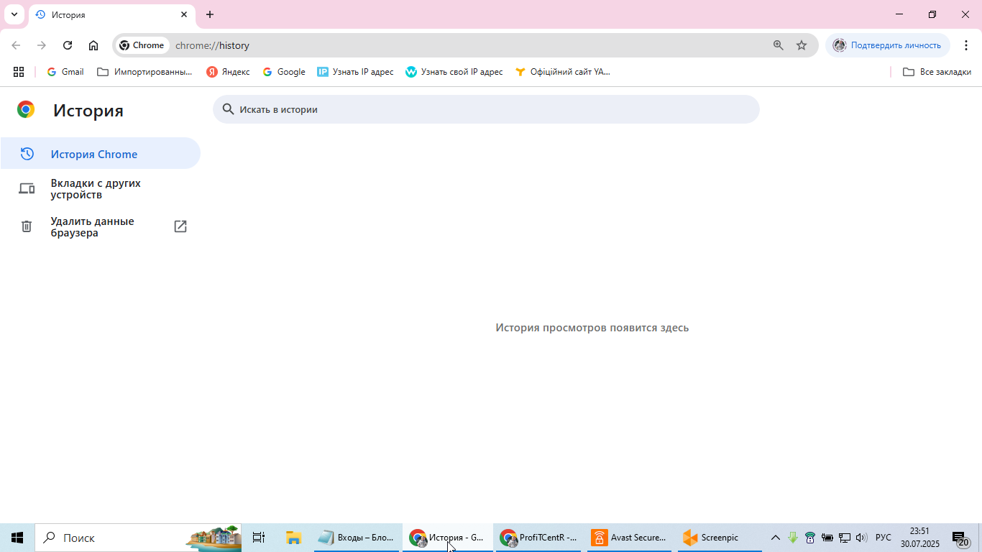
Task: Reload the history page
Action: point(68,45)
